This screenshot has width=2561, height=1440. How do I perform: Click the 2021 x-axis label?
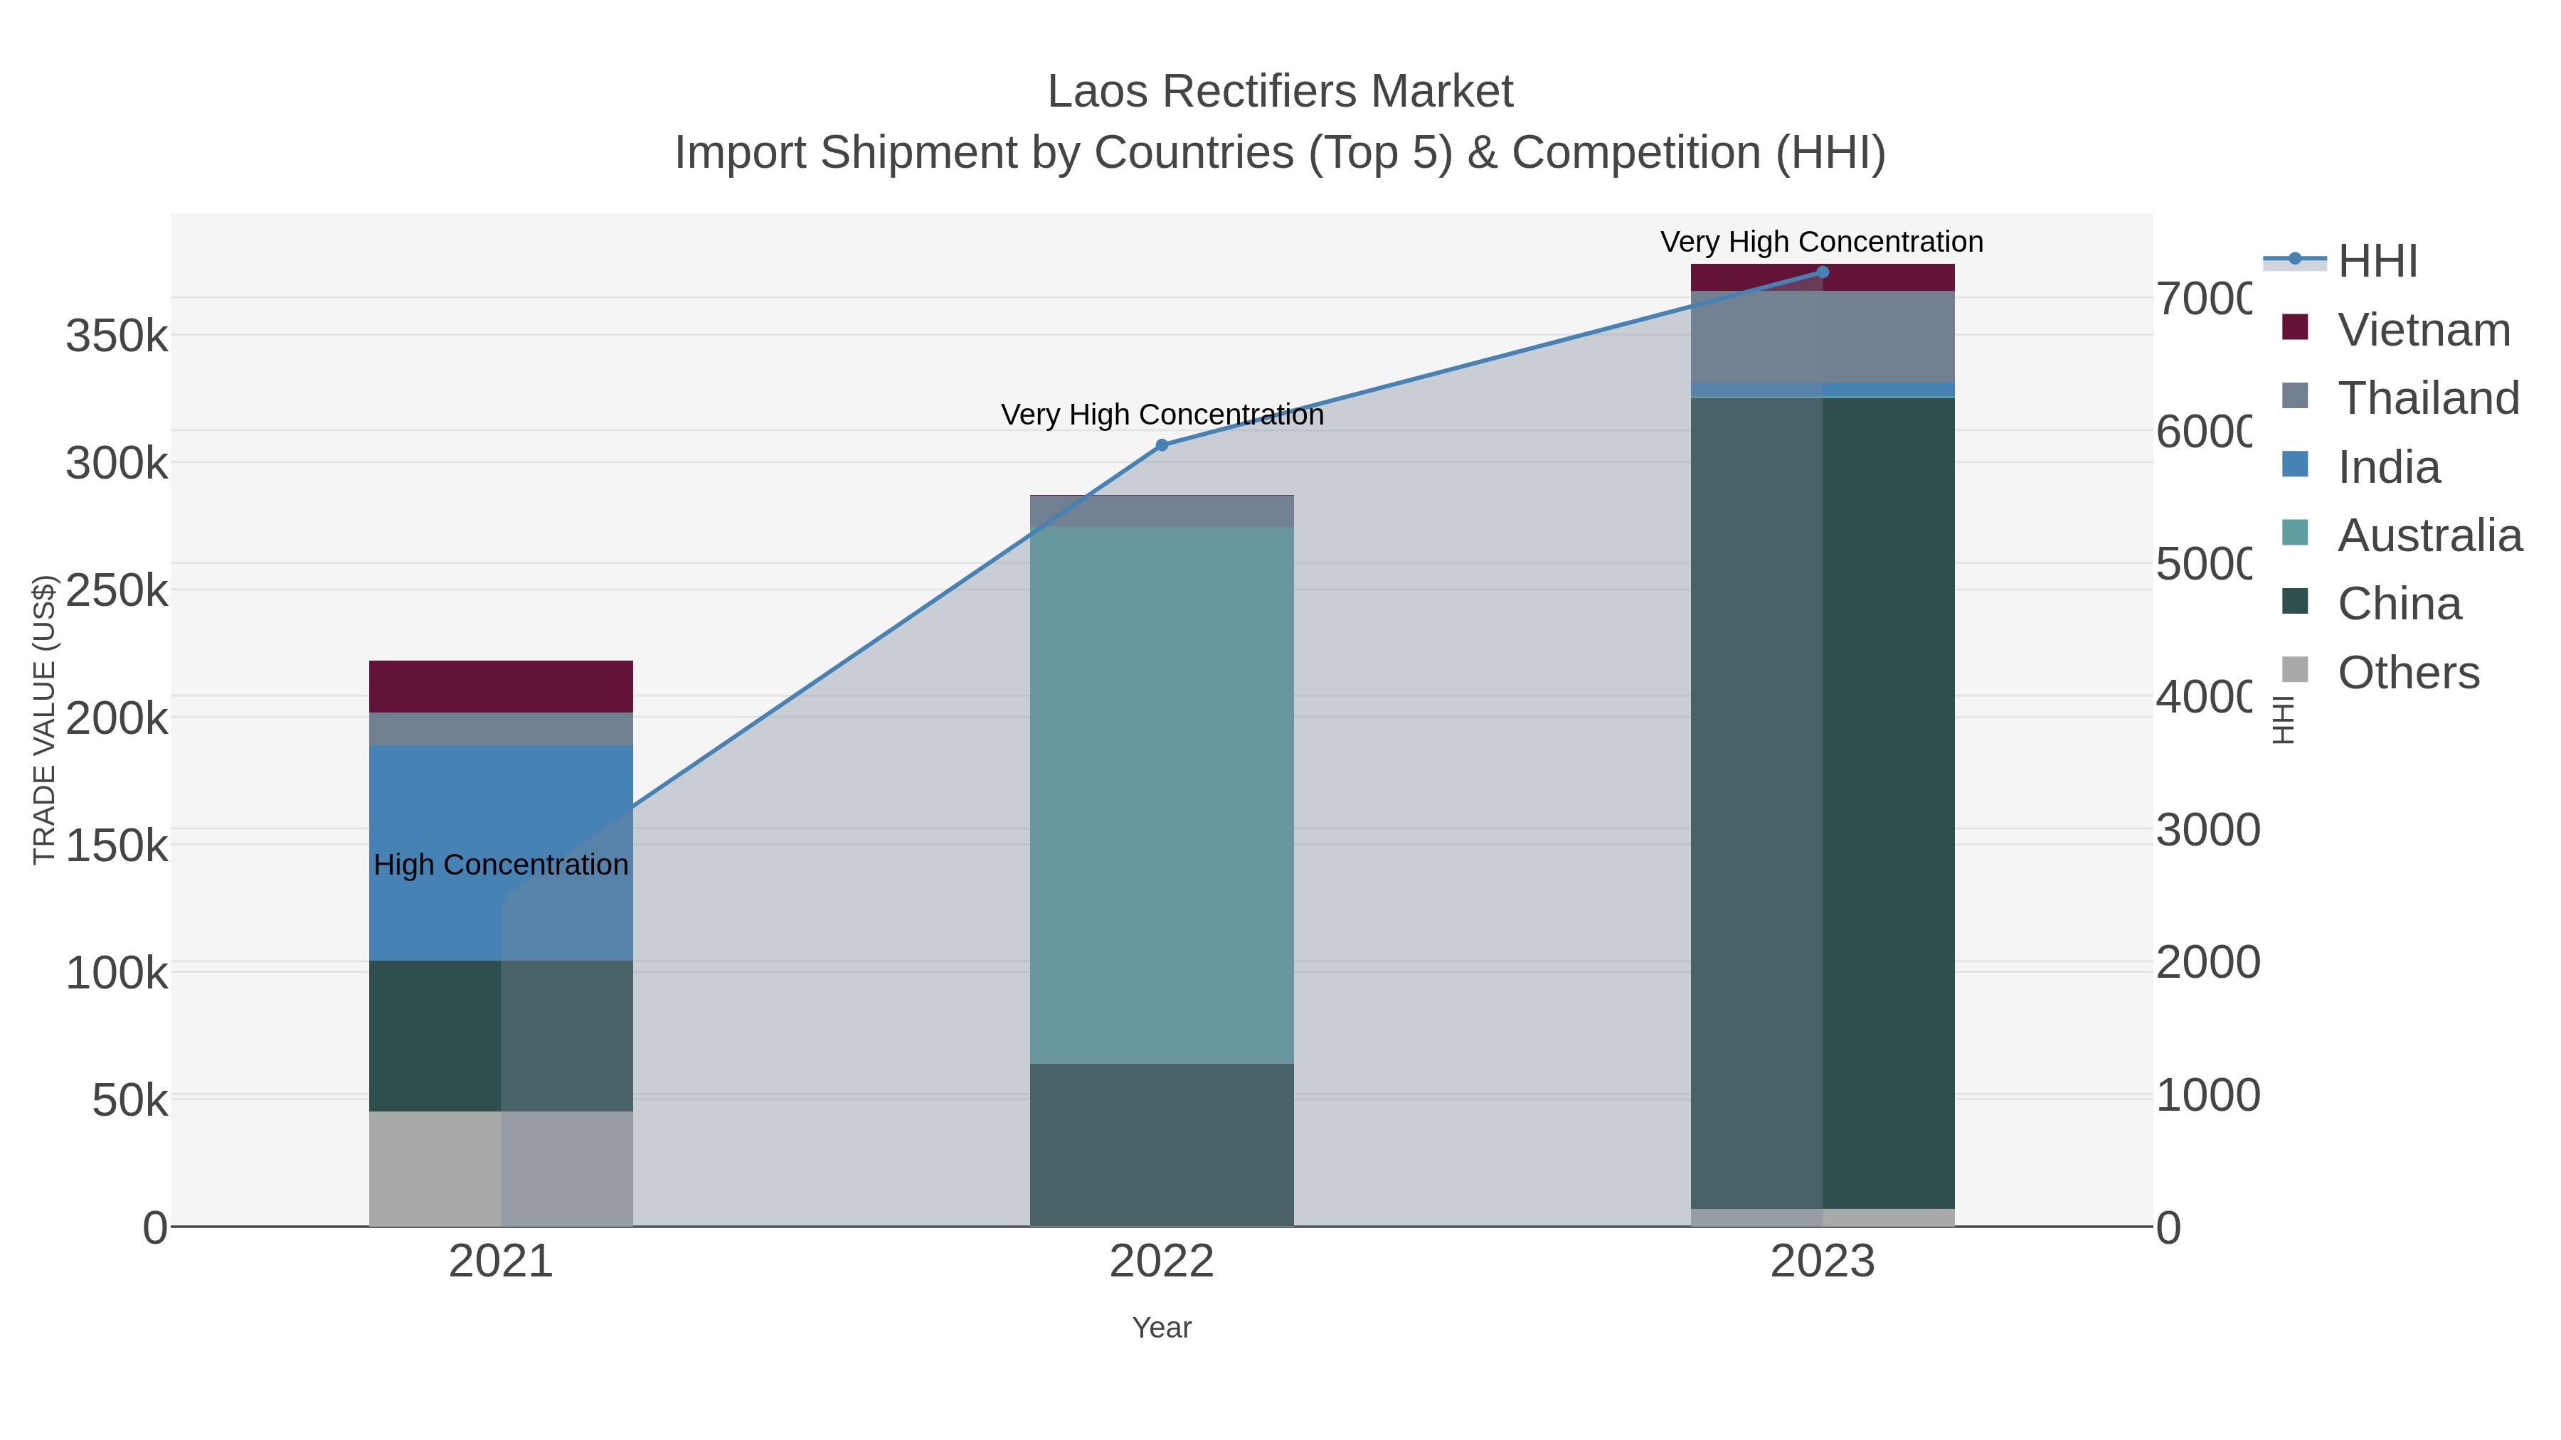click(x=501, y=1262)
